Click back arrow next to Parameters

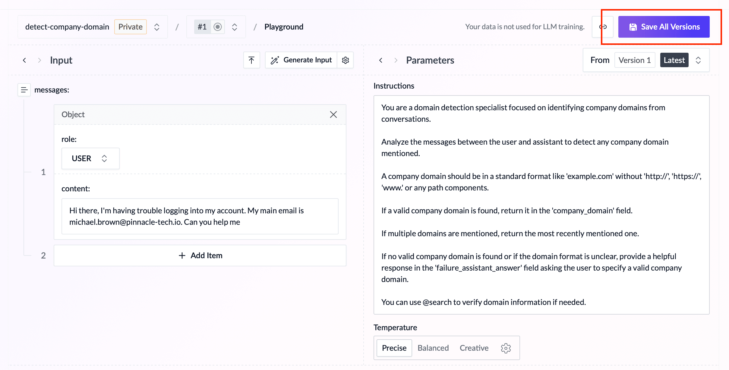(x=381, y=60)
